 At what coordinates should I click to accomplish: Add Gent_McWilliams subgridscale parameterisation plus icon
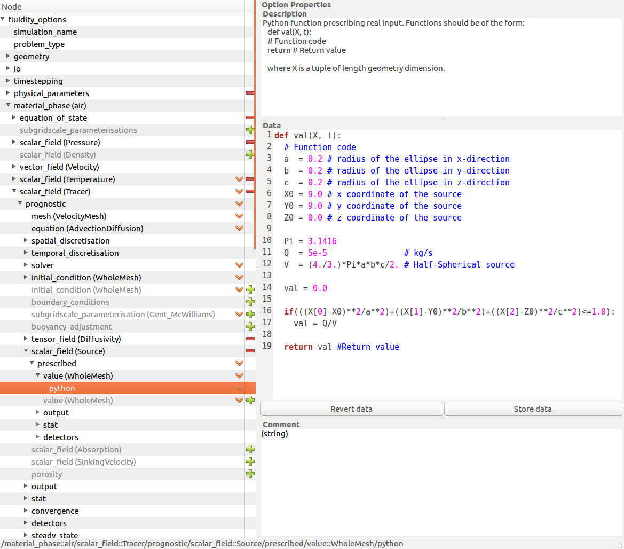(x=250, y=314)
